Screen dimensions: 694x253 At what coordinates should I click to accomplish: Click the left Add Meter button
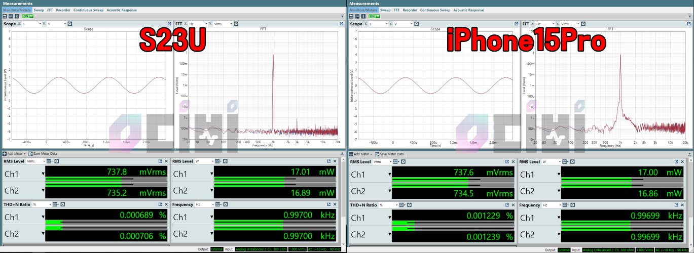(14, 154)
